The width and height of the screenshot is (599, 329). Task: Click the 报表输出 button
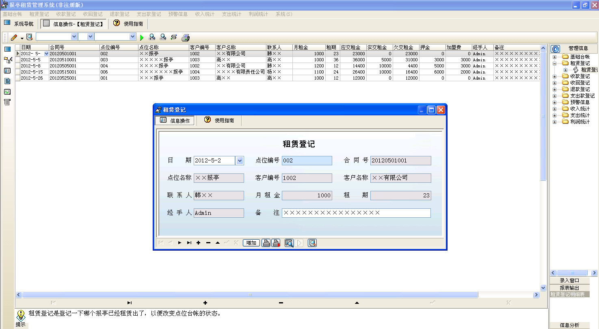(x=569, y=288)
